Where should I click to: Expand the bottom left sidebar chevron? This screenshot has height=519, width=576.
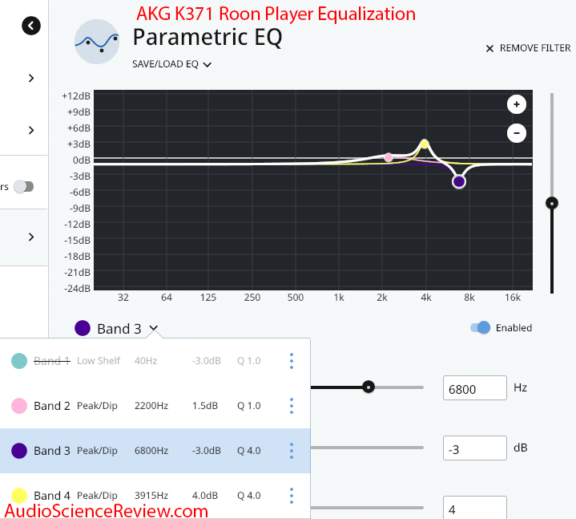coord(31,237)
